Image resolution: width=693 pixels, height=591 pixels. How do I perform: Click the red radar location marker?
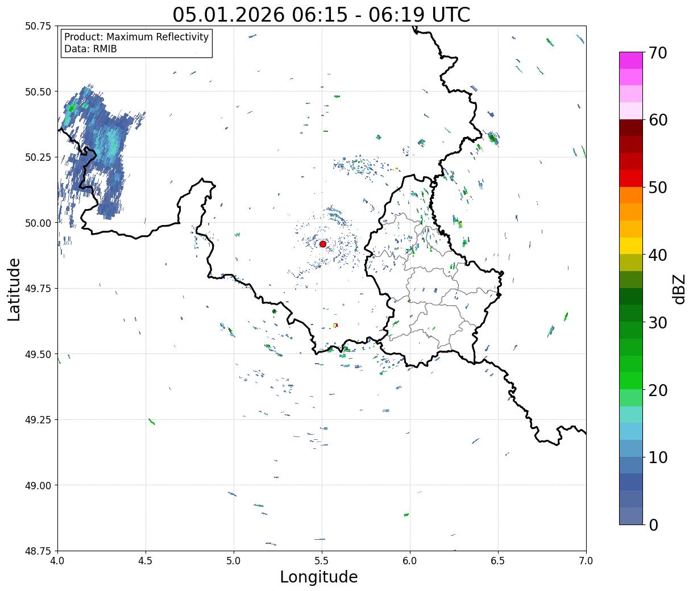click(323, 244)
